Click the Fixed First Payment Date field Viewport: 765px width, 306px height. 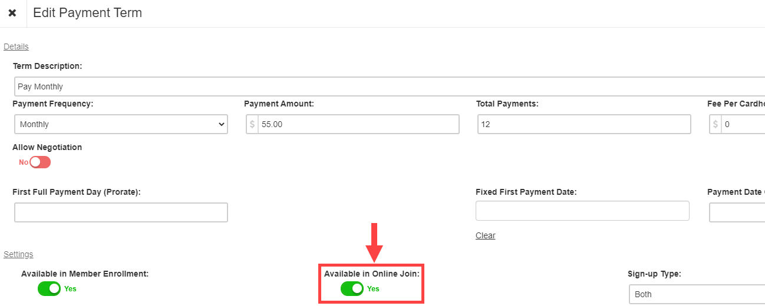582,211
